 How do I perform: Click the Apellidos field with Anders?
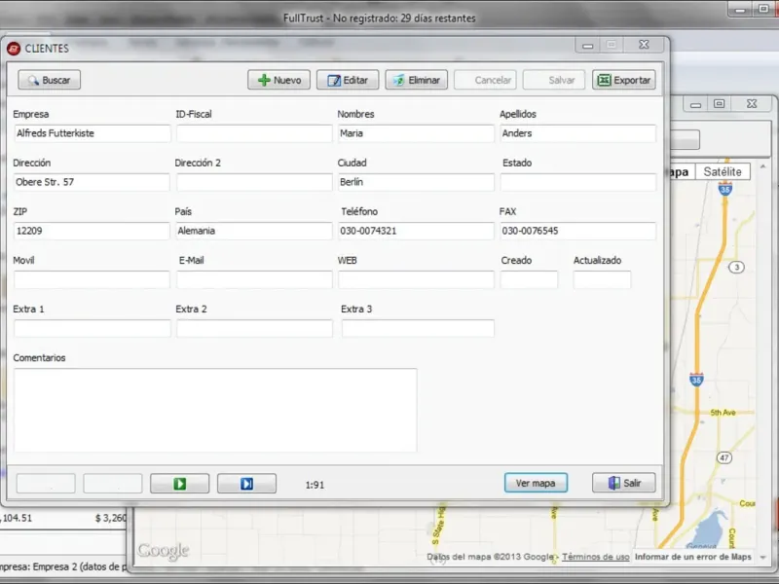578,133
